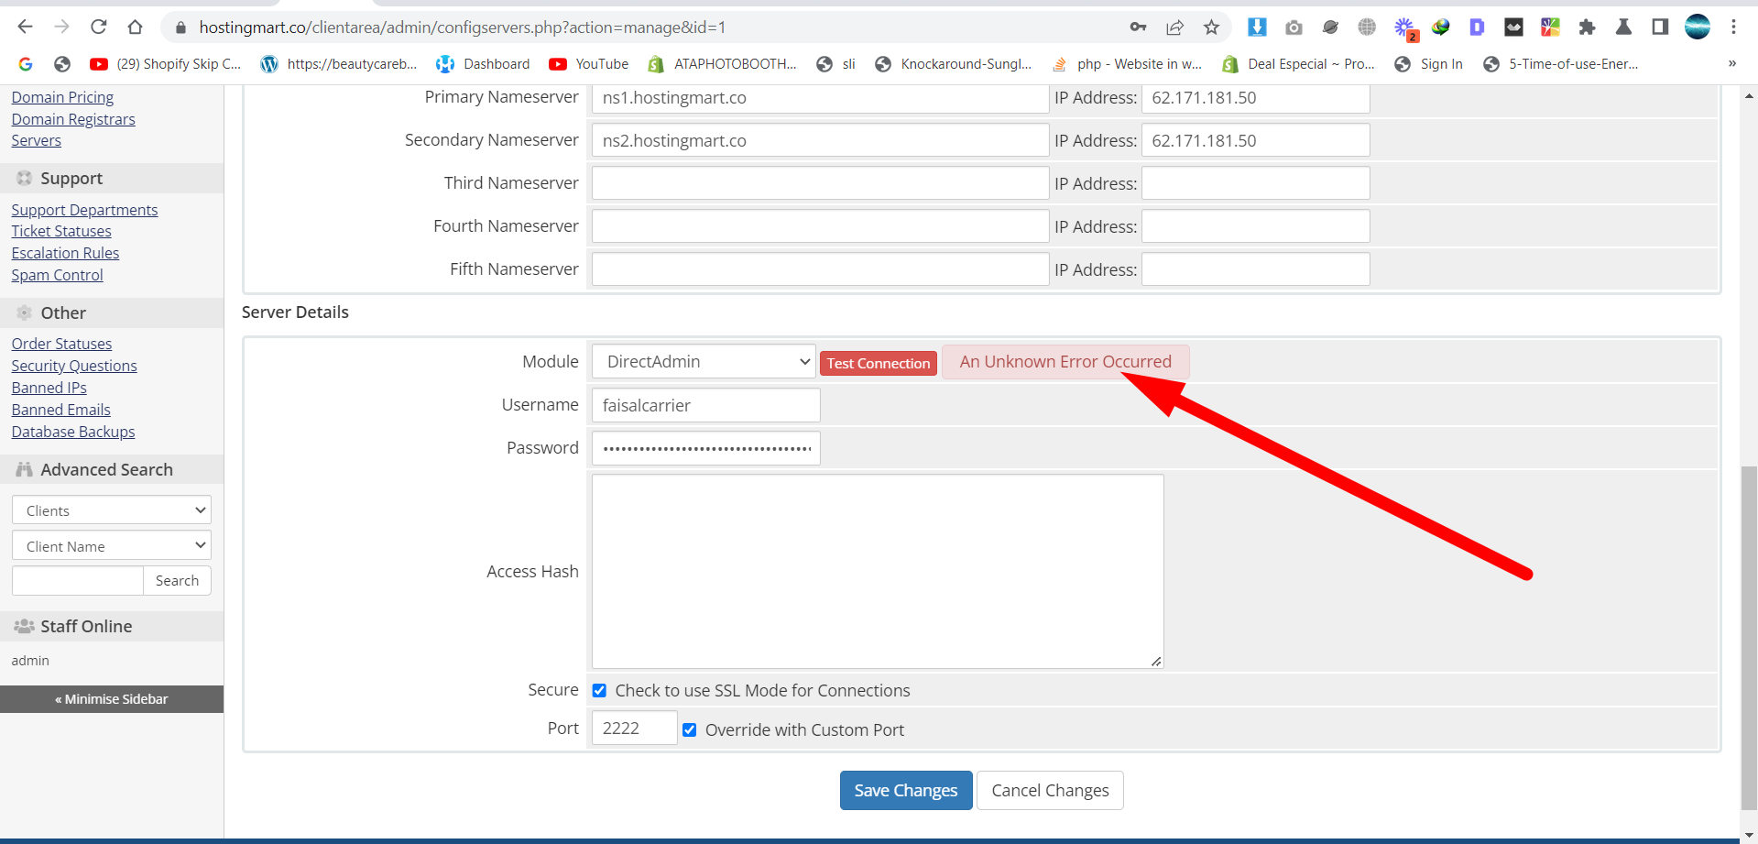Open Database Backups link

(73, 432)
